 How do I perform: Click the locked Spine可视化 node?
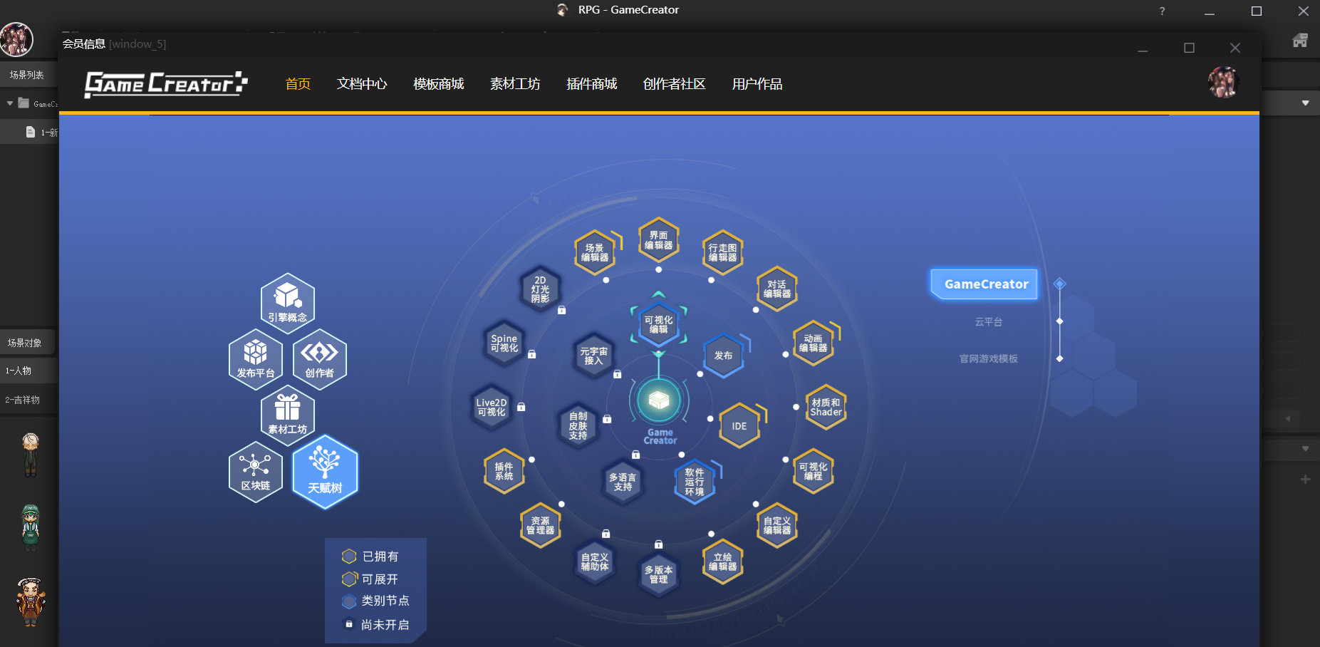(504, 343)
